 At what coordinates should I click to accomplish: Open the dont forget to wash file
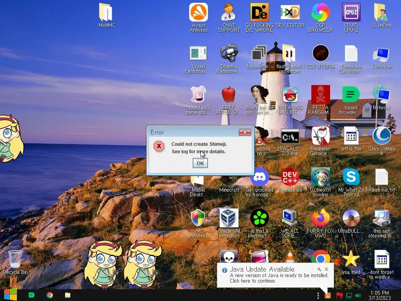pyautogui.click(x=381, y=265)
